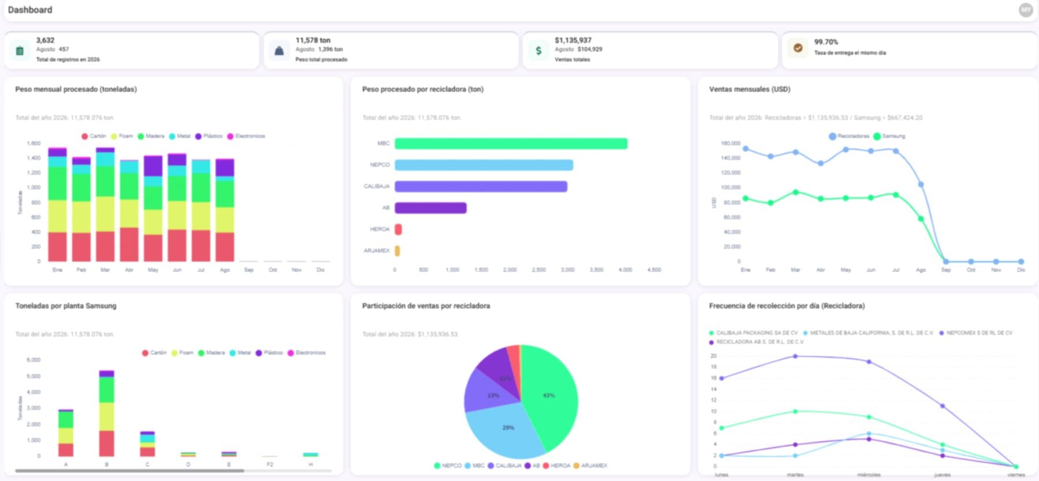Toggle CALIBAJA PACKAGING SA DE CV legend entry
Screen dimensions: 1039x481
[x=753, y=333]
